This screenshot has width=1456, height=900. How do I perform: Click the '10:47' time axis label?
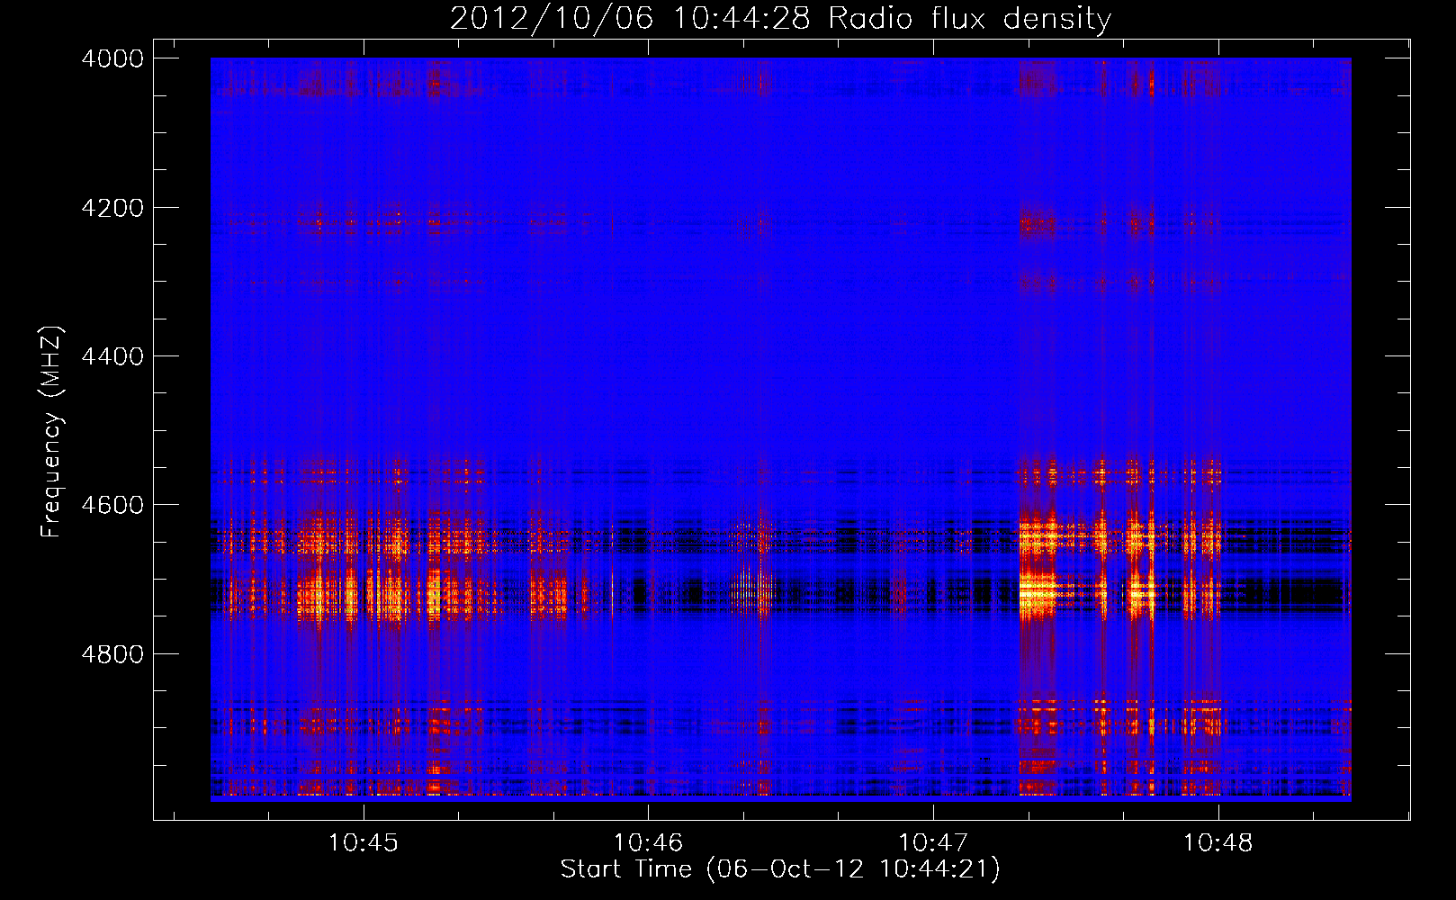coord(933,843)
